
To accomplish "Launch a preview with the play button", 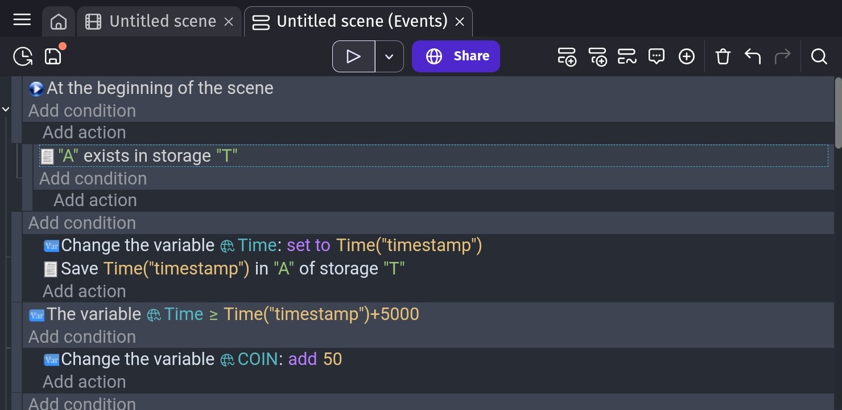I will pyautogui.click(x=353, y=56).
